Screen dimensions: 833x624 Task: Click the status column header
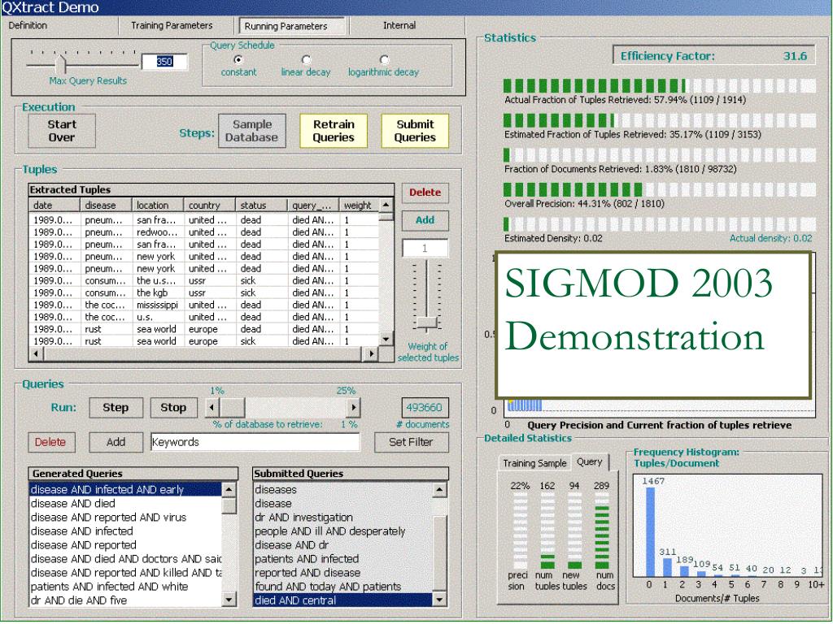pyautogui.click(x=261, y=206)
